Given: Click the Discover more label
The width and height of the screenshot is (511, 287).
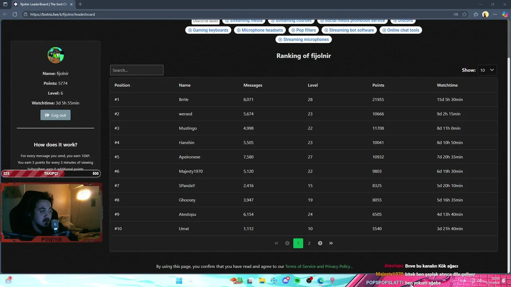Looking at the screenshot, I should 206,21.
